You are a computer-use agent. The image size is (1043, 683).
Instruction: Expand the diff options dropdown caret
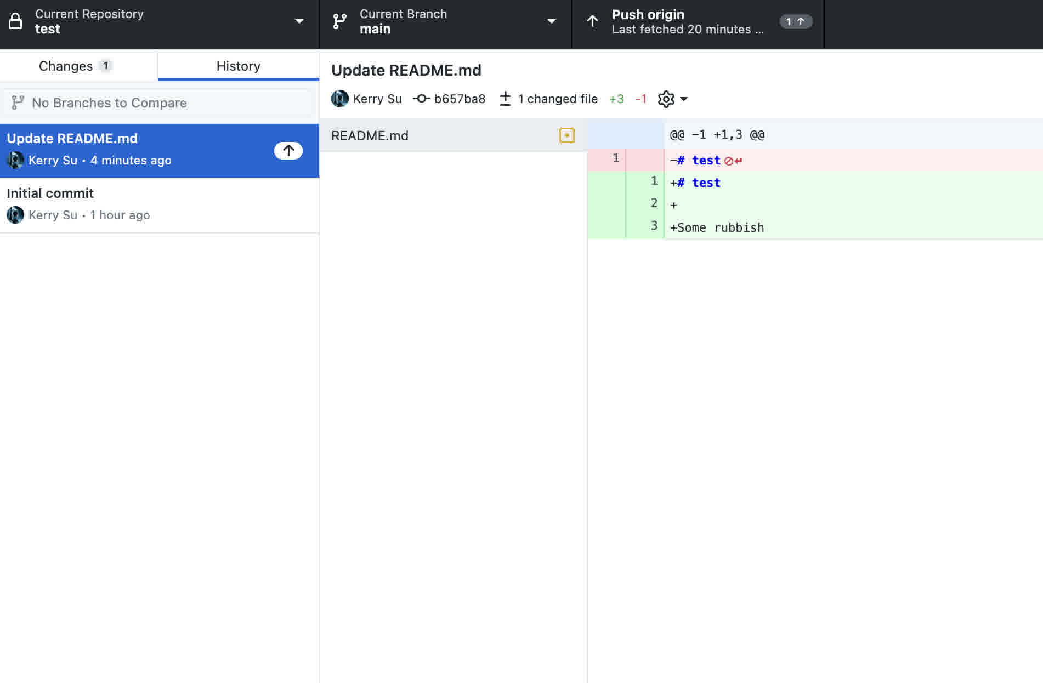pos(684,99)
